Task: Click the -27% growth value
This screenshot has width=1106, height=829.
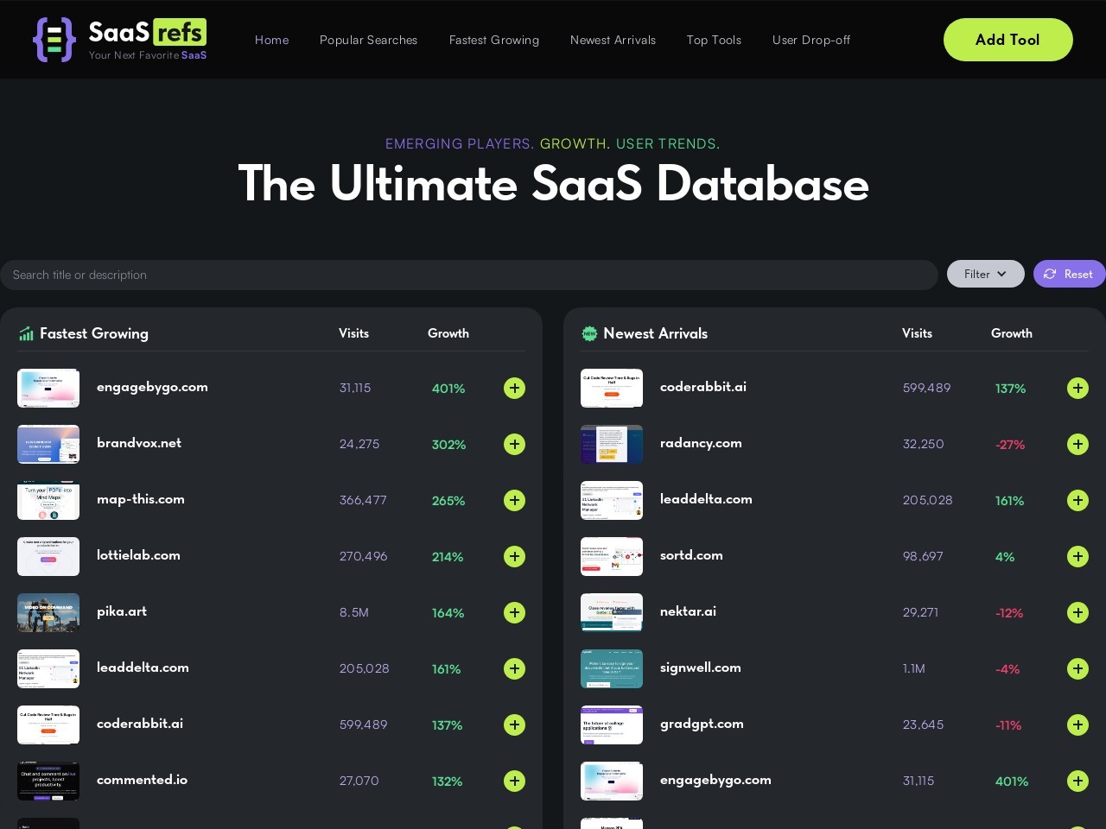Action: (x=1010, y=445)
